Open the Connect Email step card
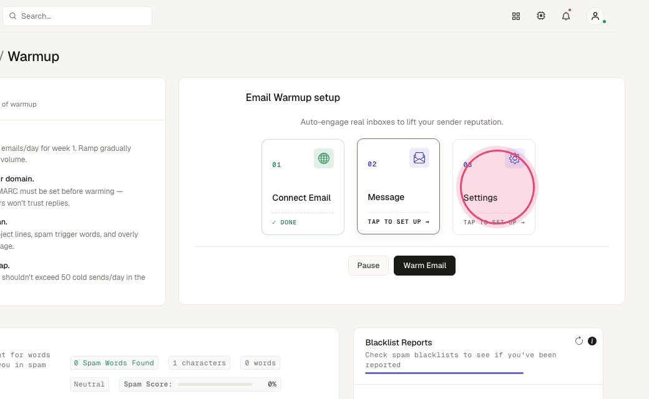 point(303,187)
